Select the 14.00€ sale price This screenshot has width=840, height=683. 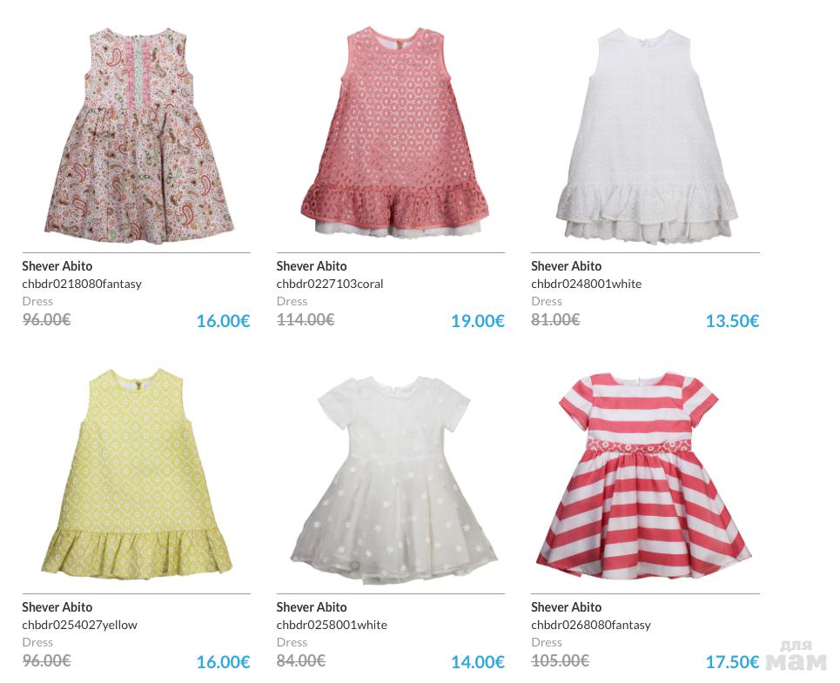click(x=477, y=662)
